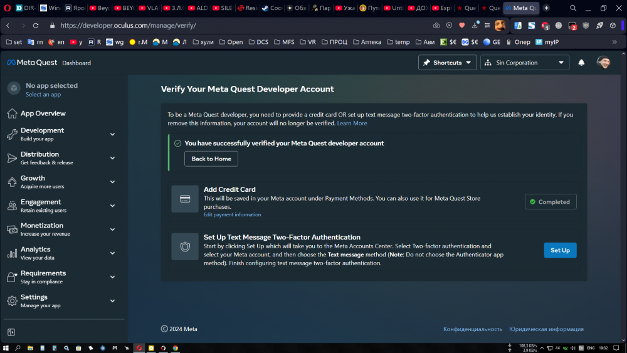Click the credit card icon
Screen dimensions: 627x353
click(185, 199)
